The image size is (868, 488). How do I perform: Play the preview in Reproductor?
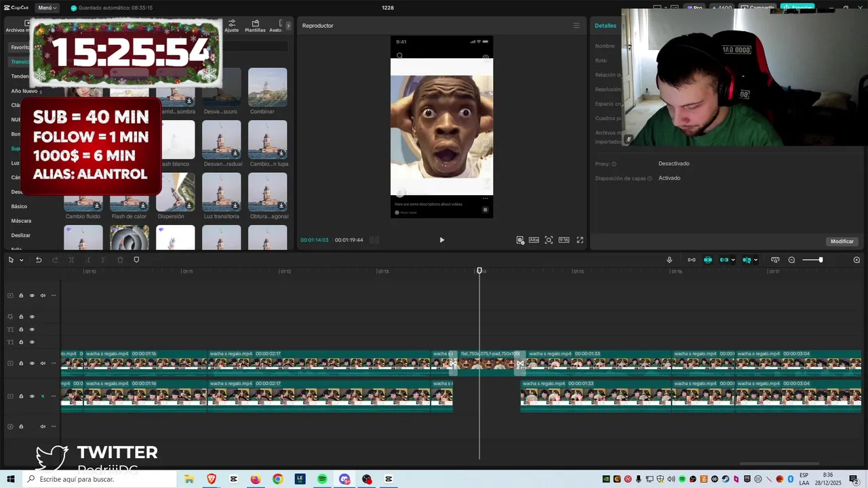(x=441, y=240)
